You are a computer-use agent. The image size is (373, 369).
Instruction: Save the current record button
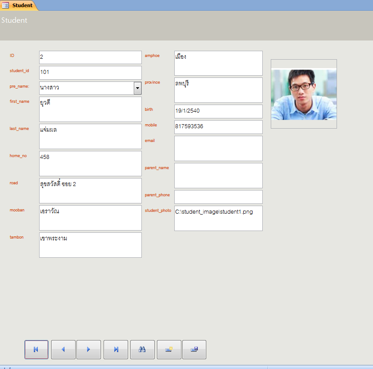pos(194,349)
